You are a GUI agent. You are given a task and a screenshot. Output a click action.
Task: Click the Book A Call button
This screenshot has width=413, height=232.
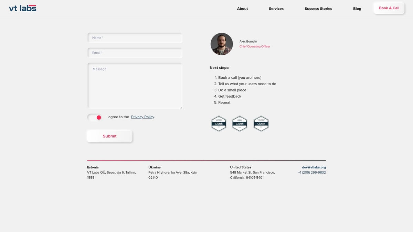coord(389,8)
